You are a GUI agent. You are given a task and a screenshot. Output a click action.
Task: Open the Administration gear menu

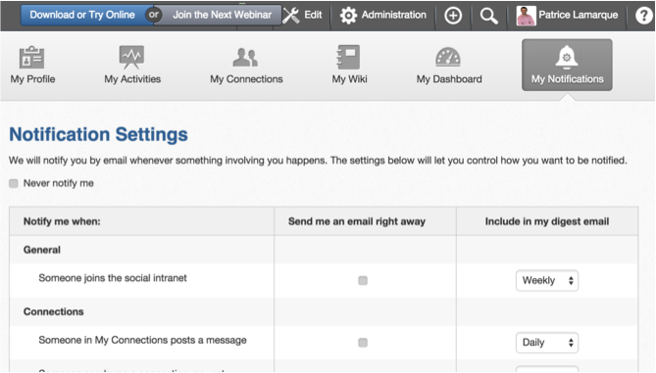382,16
